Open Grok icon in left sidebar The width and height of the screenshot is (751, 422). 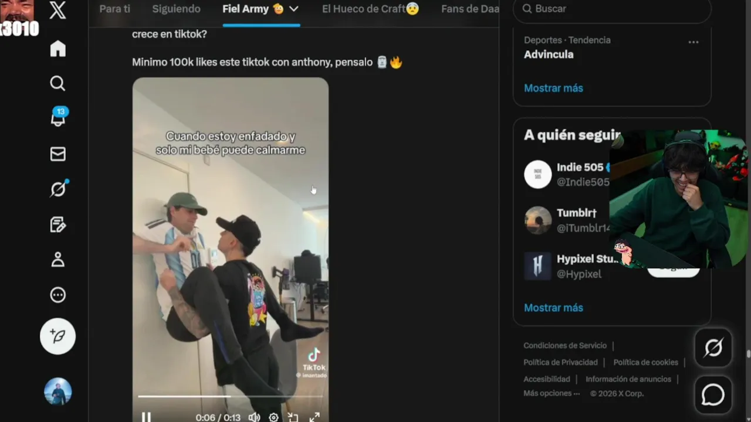(58, 189)
